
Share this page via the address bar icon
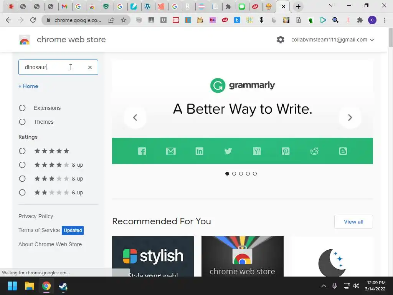(111, 20)
